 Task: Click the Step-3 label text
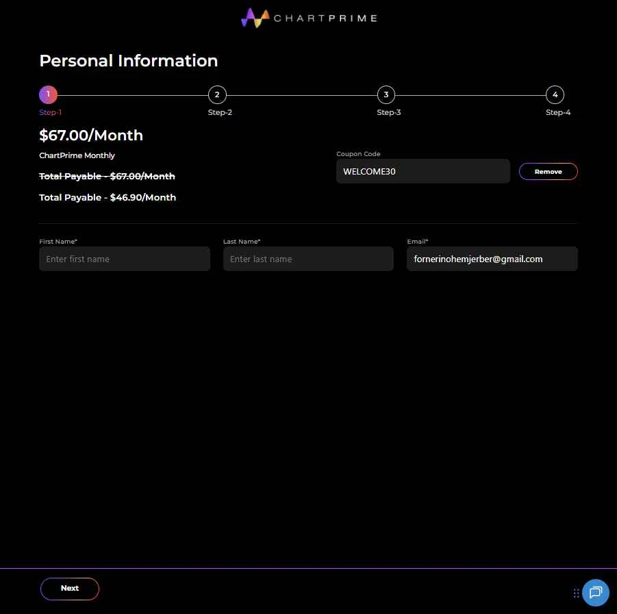tap(389, 112)
